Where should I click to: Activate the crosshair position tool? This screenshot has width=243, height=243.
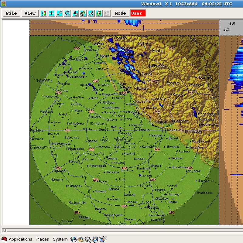[x=52, y=13]
